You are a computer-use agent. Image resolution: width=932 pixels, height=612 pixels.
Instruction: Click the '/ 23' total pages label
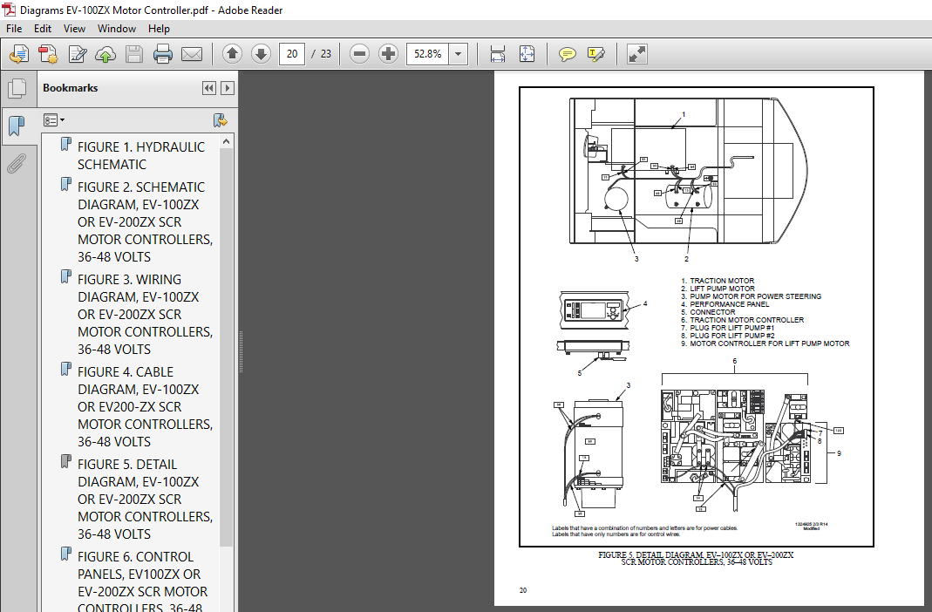(322, 54)
